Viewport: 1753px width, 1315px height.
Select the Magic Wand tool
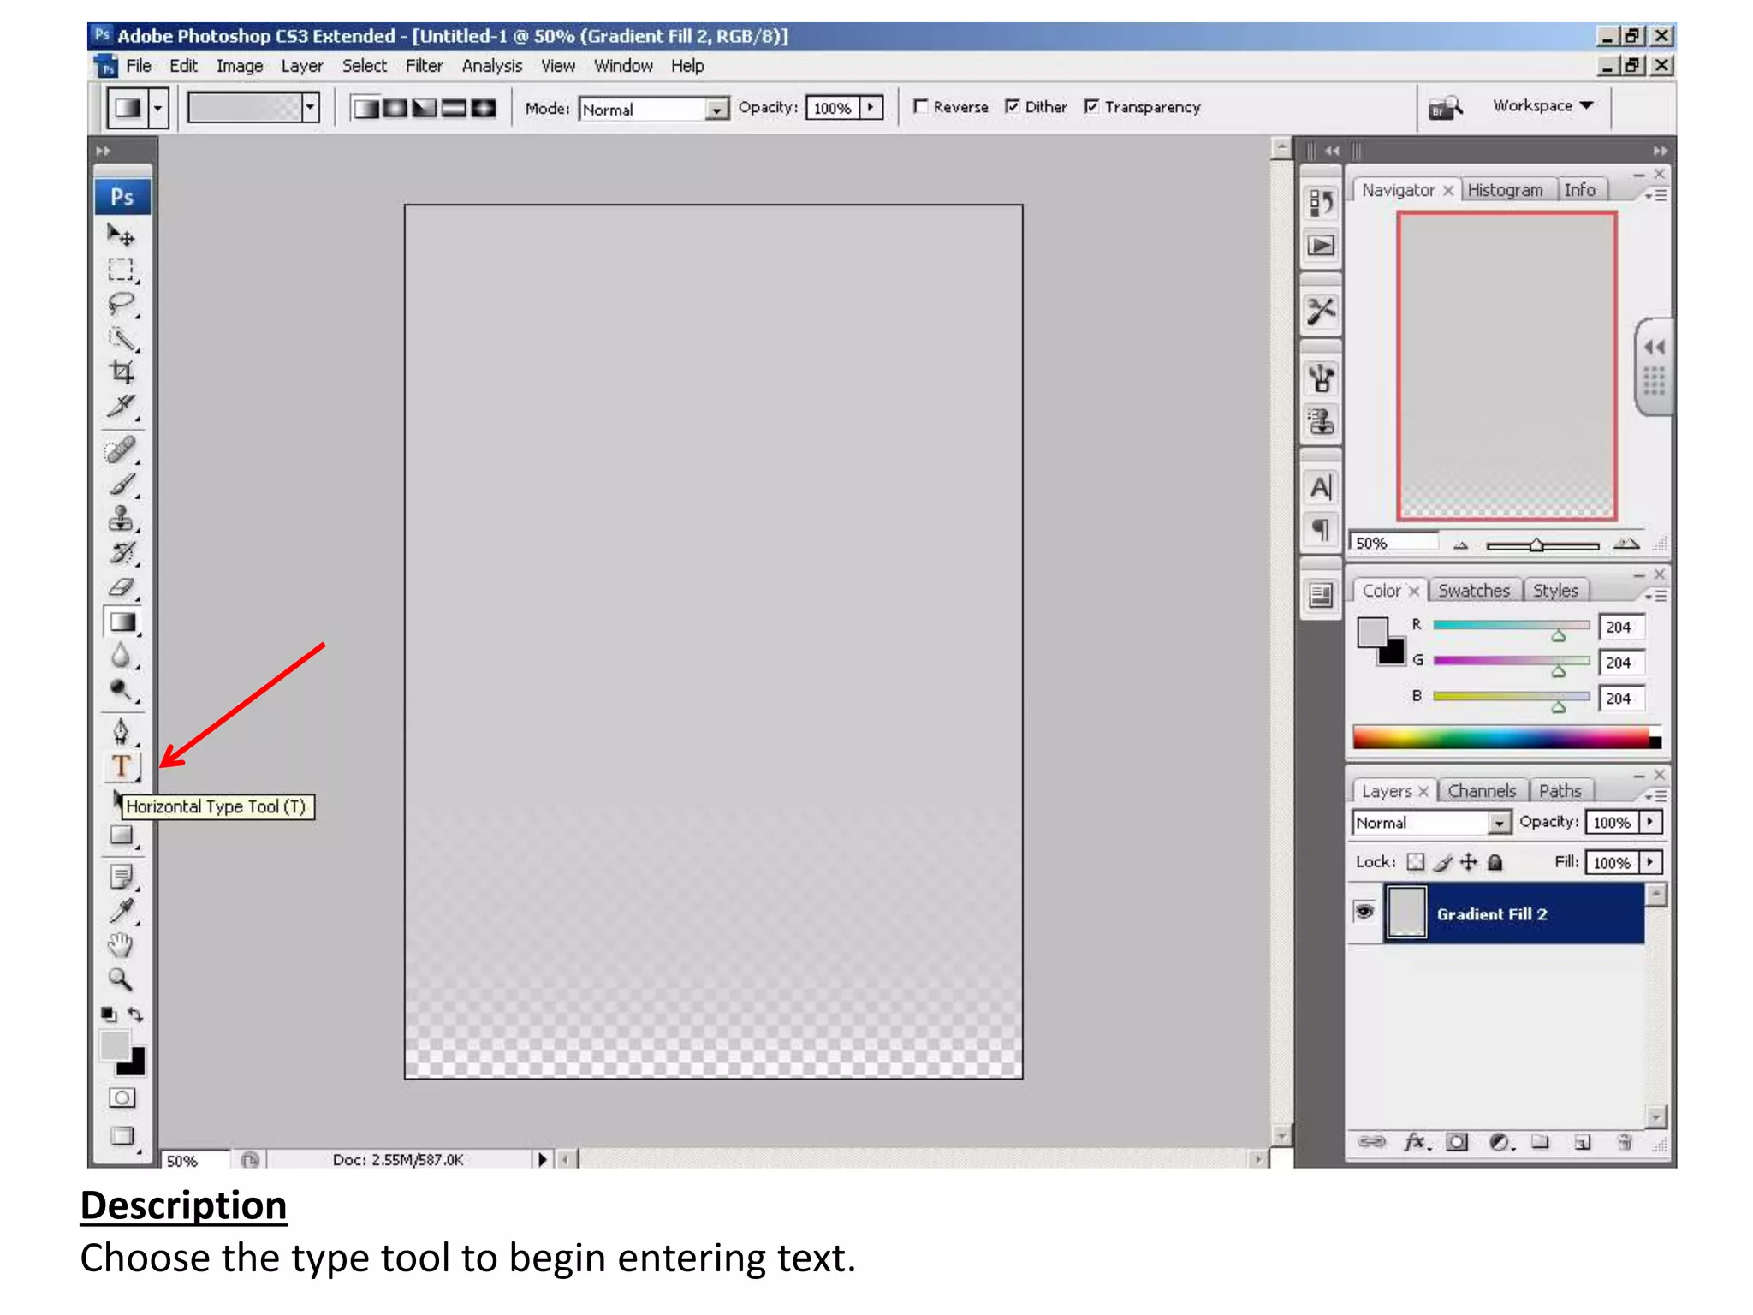coord(122,338)
